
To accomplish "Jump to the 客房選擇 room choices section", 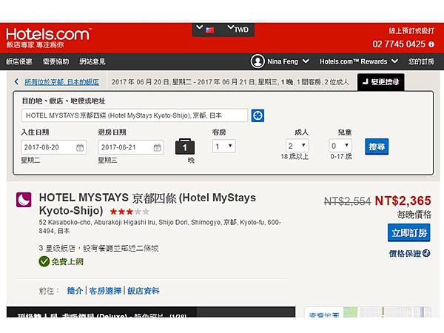I will 105,291.
